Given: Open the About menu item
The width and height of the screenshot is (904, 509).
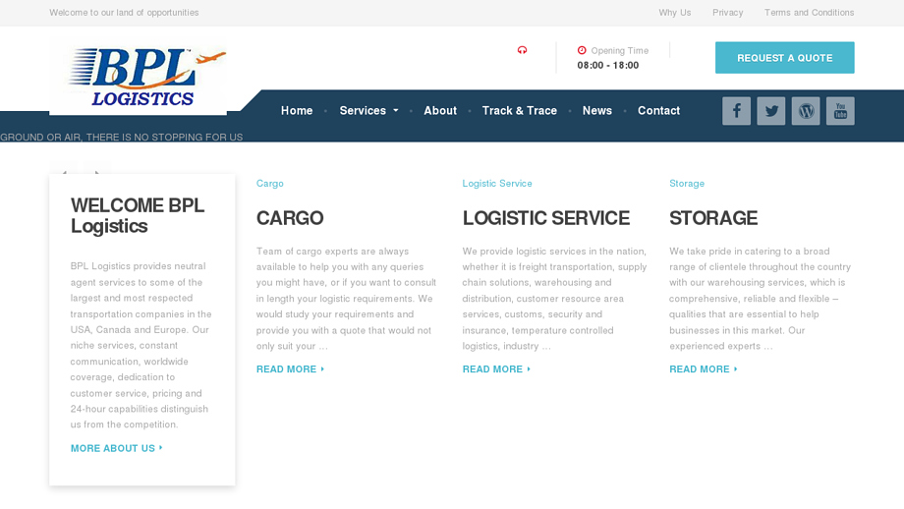Looking at the screenshot, I should (440, 111).
